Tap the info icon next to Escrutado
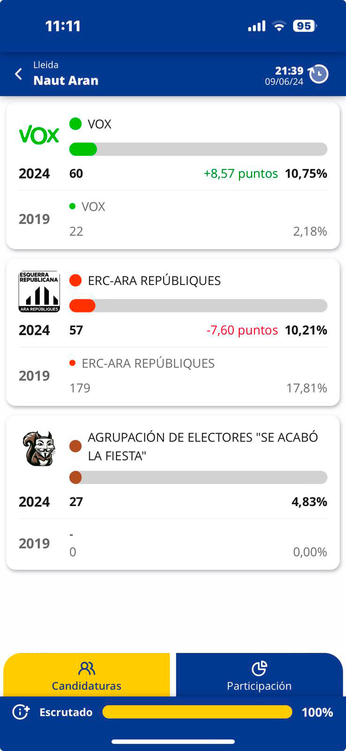This screenshot has width=346, height=751. click(x=21, y=712)
